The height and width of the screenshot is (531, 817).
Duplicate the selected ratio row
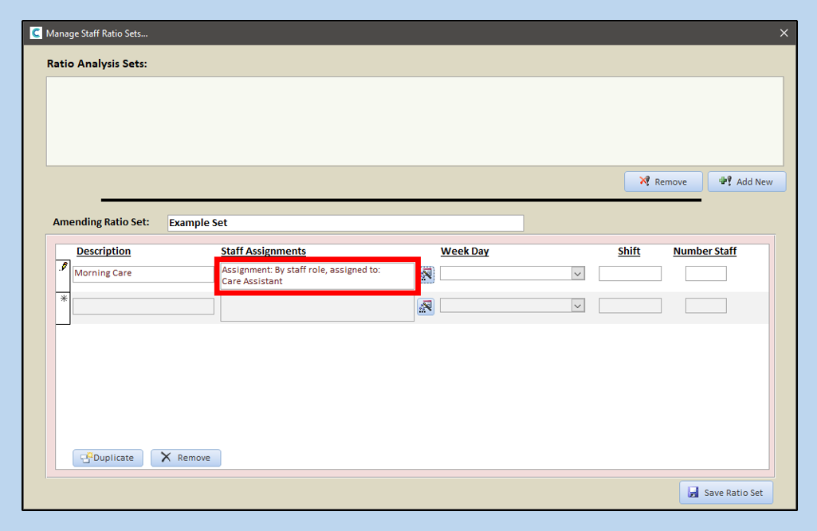tap(108, 458)
